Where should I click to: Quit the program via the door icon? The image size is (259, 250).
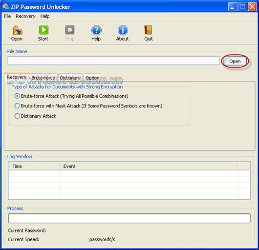[x=148, y=30]
